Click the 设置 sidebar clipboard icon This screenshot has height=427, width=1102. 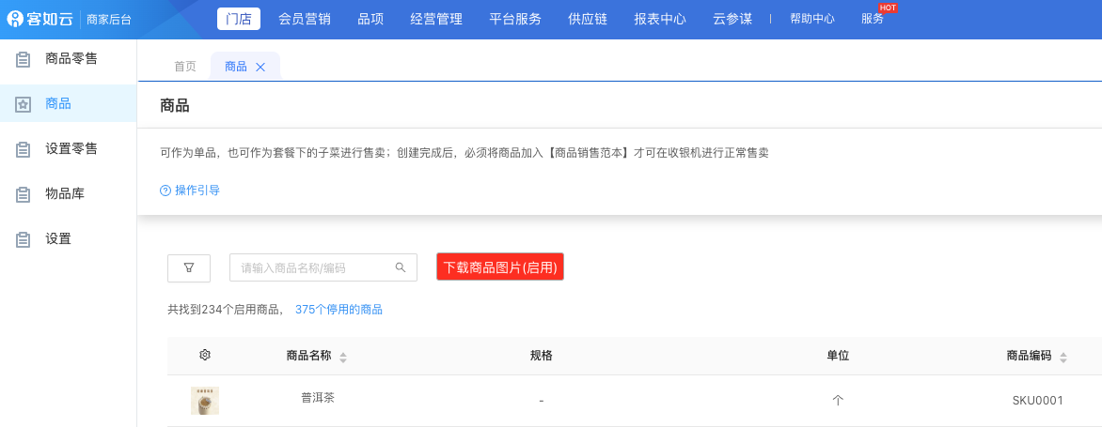(24, 239)
